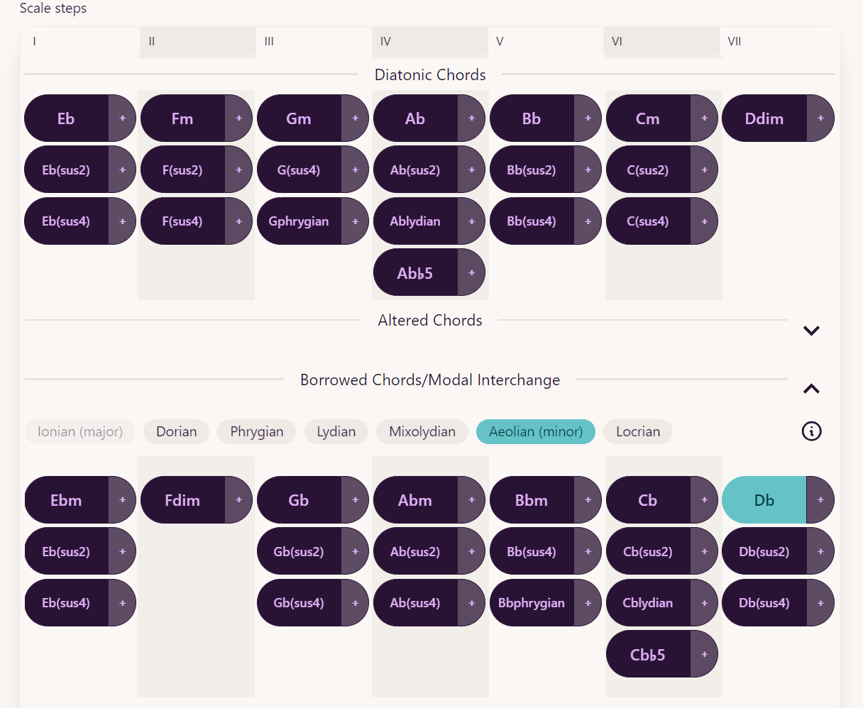The height and width of the screenshot is (708, 863).
Task: Select scale step VI tab
Action: [x=662, y=41]
